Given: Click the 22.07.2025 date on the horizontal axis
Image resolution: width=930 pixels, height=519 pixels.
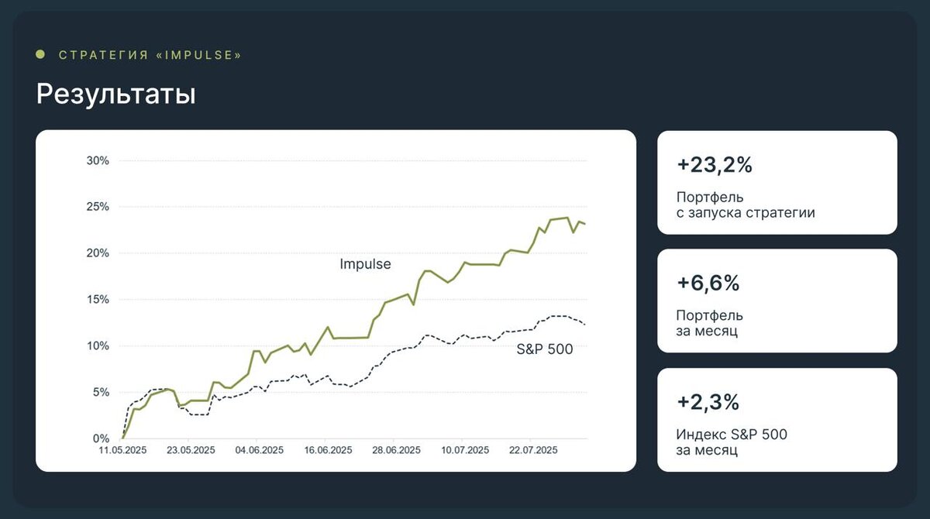Looking at the screenshot, I should point(532,450).
